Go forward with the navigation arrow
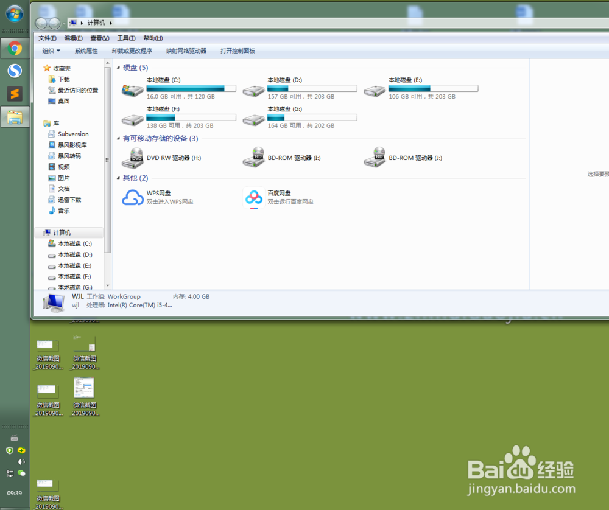Screen dimensions: 609x510 pos(54,24)
